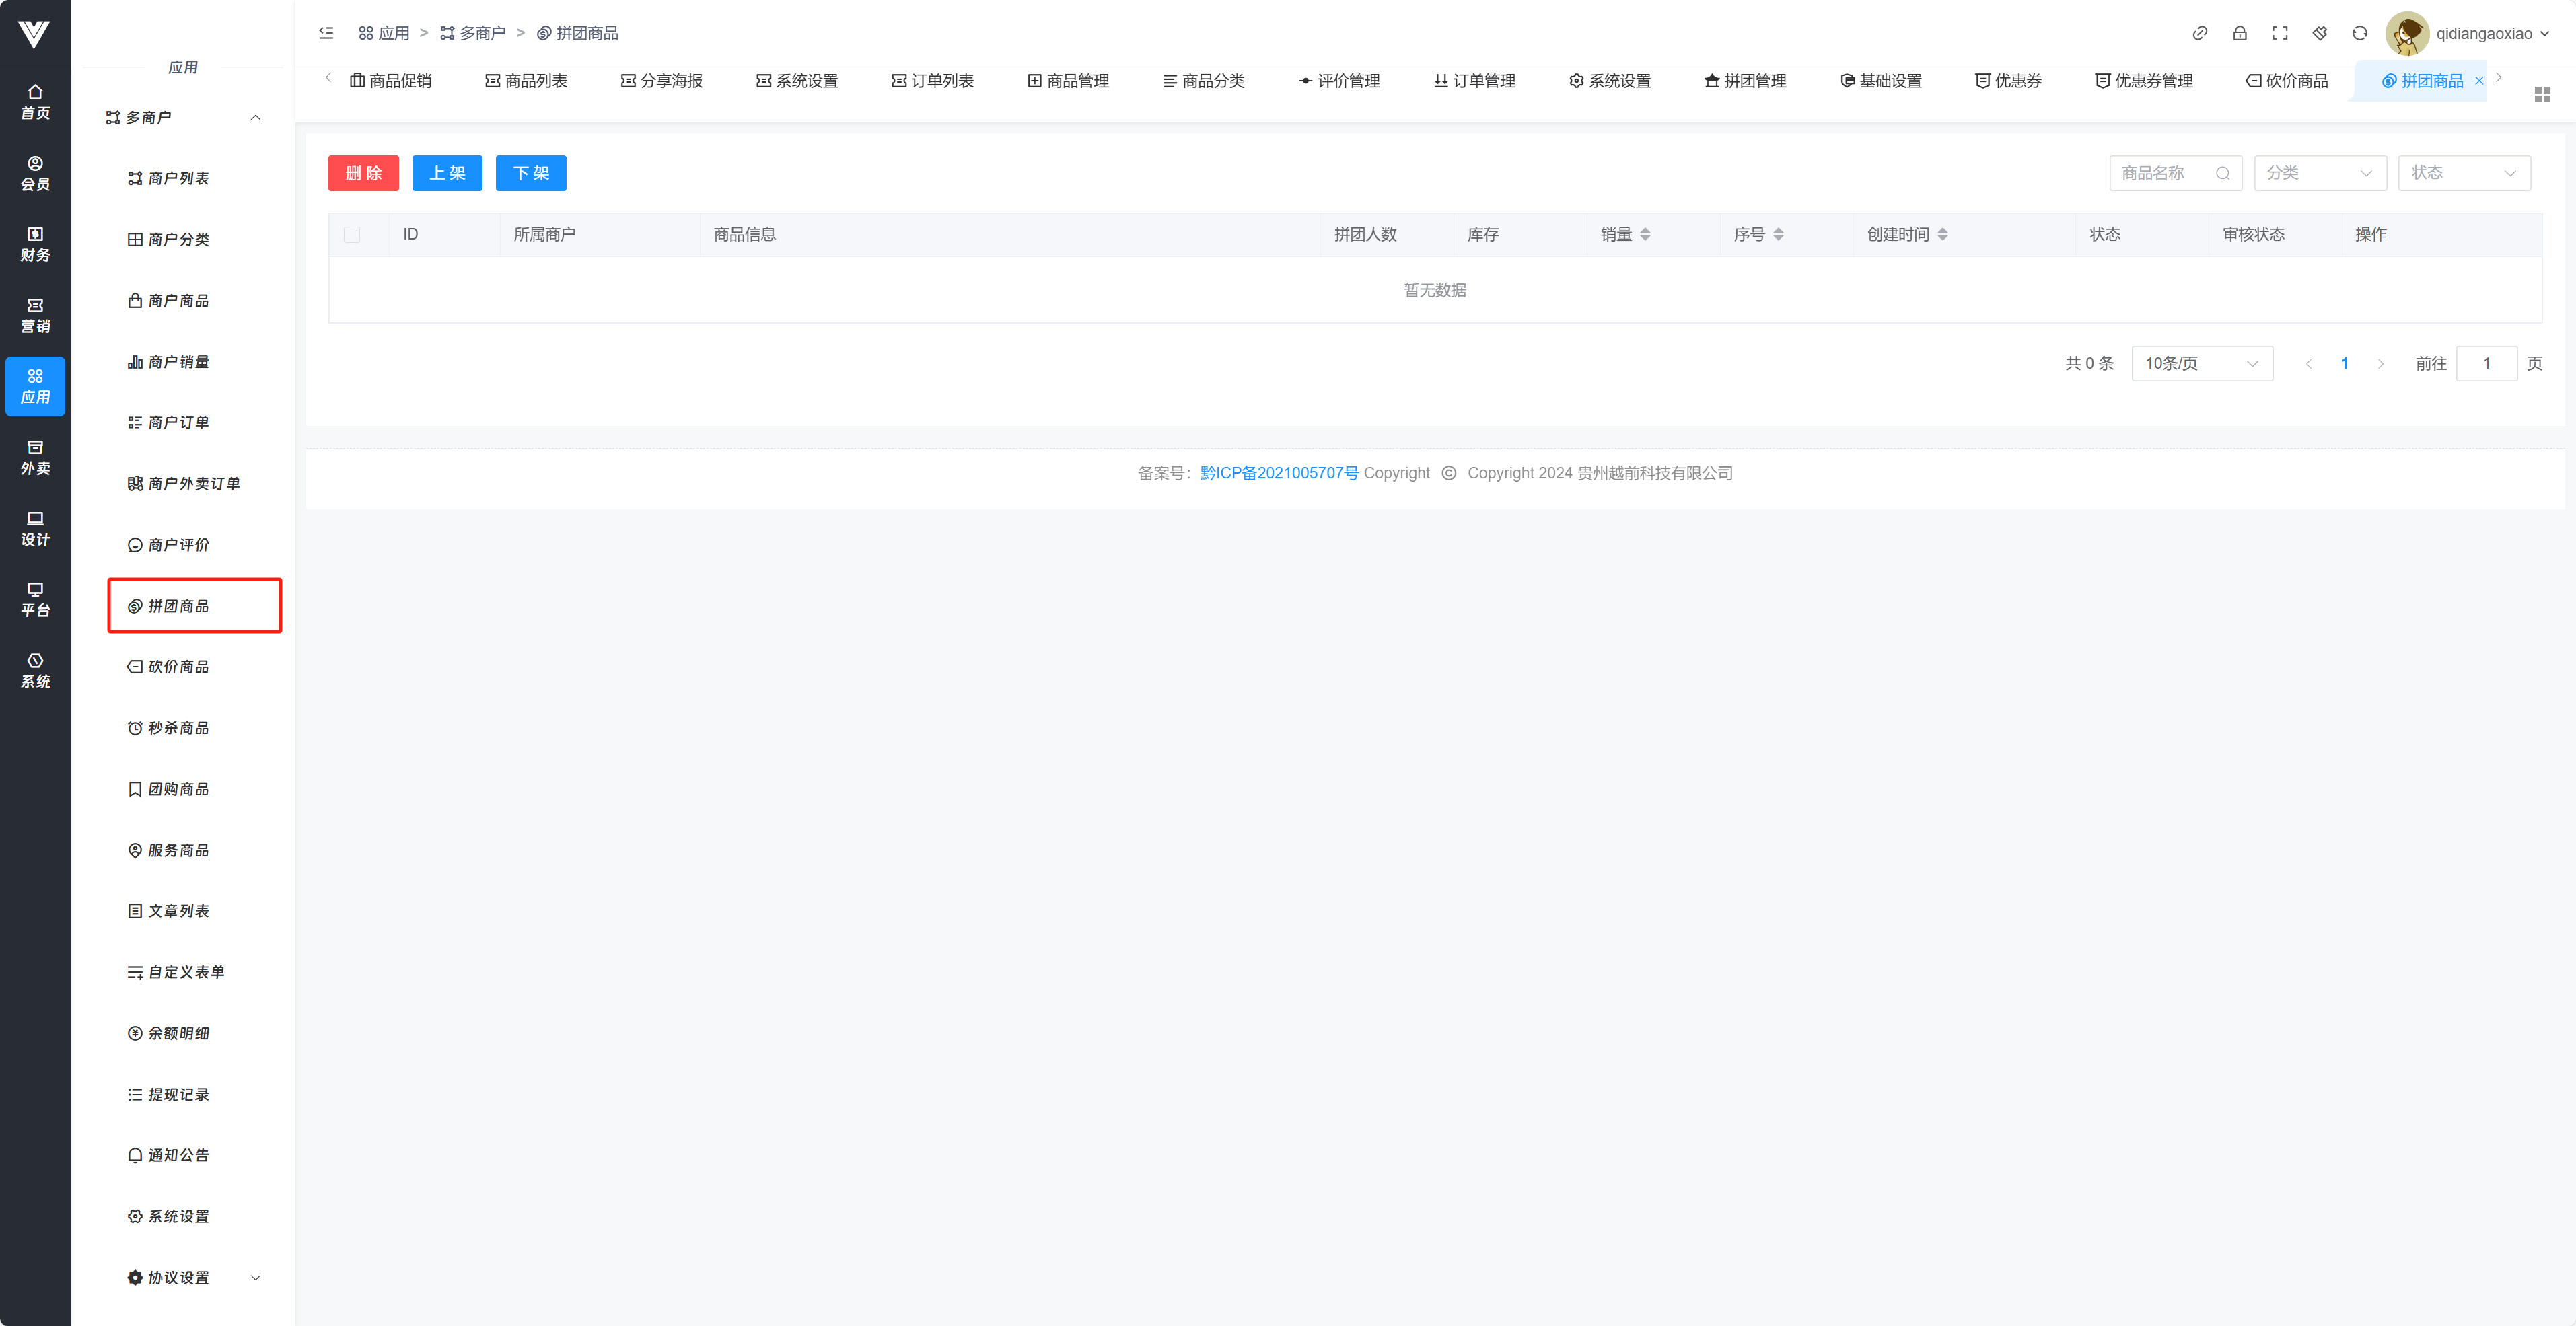Open 砍价商品 in sidebar menu

click(x=178, y=667)
